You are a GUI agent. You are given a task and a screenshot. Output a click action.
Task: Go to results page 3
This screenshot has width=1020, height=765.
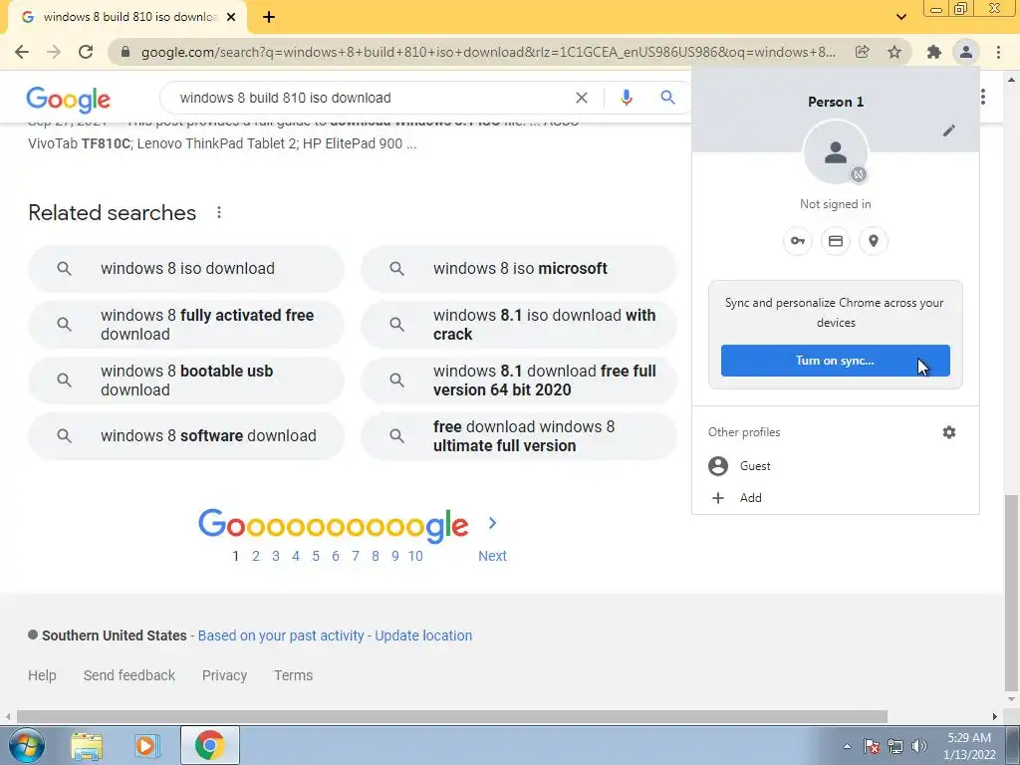pos(276,556)
